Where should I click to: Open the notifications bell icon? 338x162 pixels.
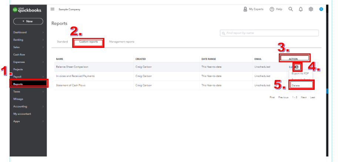tap(301, 9)
